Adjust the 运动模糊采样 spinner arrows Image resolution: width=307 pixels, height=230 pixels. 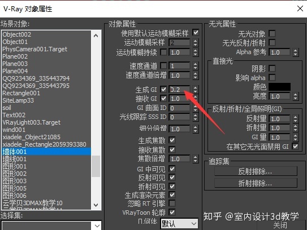pos(195,43)
